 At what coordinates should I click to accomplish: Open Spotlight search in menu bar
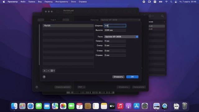tap(171, 2)
